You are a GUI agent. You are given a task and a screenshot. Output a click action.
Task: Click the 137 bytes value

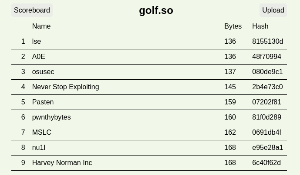point(230,72)
